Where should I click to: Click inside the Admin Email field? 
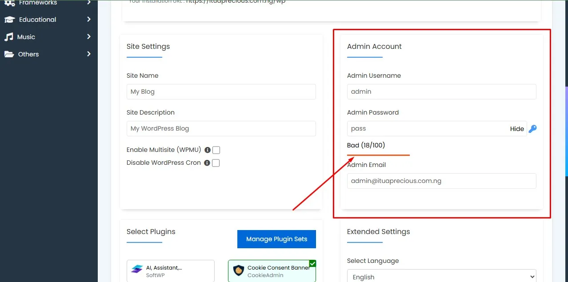tap(441, 181)
